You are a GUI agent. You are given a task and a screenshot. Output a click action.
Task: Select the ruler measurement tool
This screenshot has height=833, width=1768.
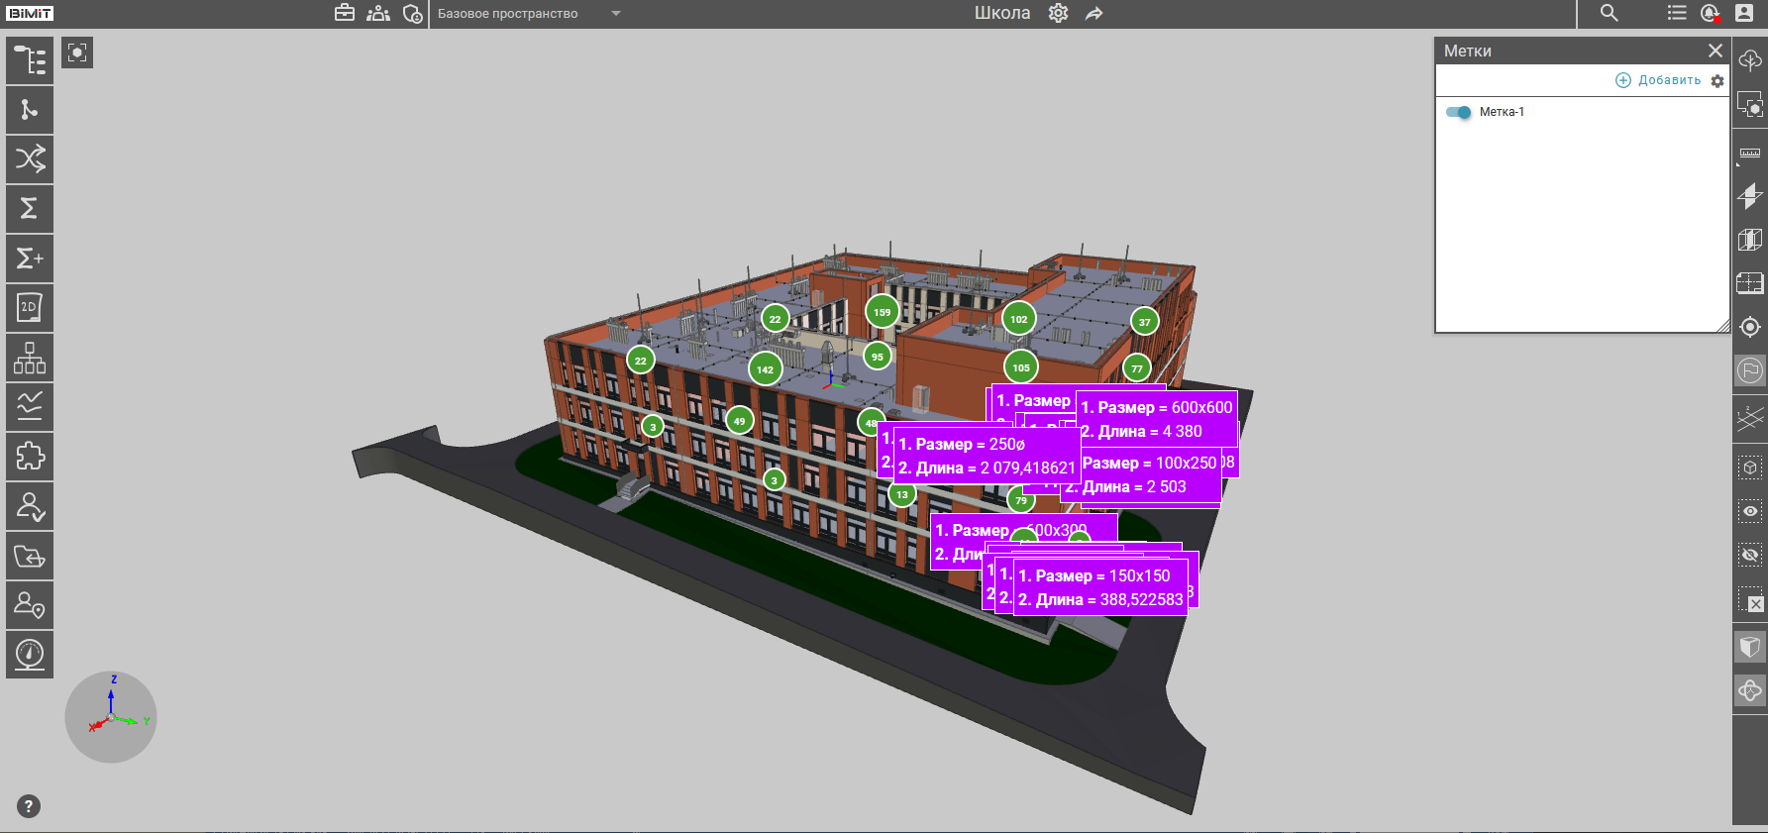[x=1750, y=154]
